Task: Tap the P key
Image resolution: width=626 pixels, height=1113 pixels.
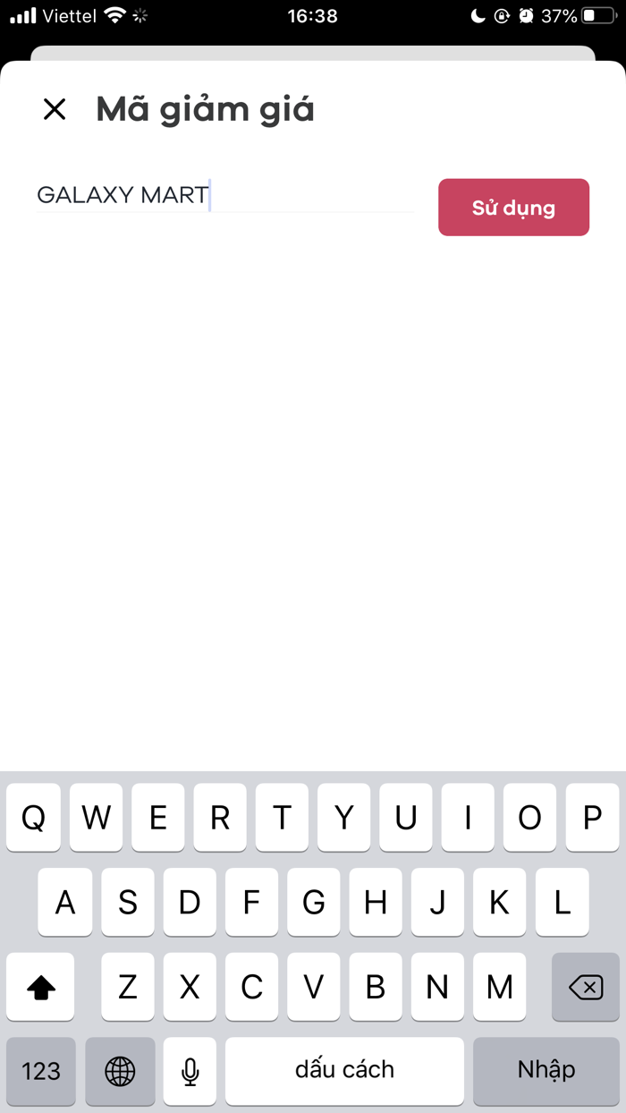Action: pyautogui.click(x=592, y=818)
